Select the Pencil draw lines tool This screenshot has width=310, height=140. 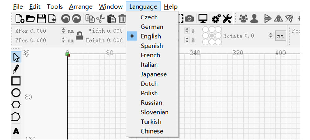point(16,69)
